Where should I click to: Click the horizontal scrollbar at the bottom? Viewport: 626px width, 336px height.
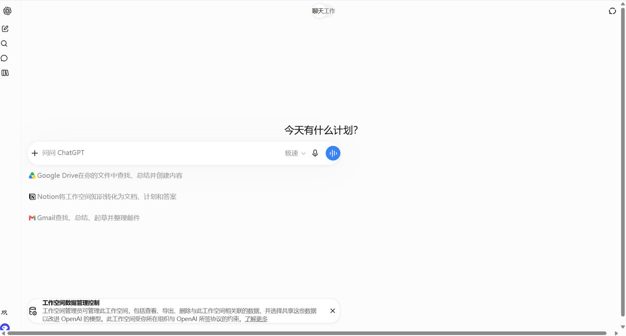(x=307, y=333)
